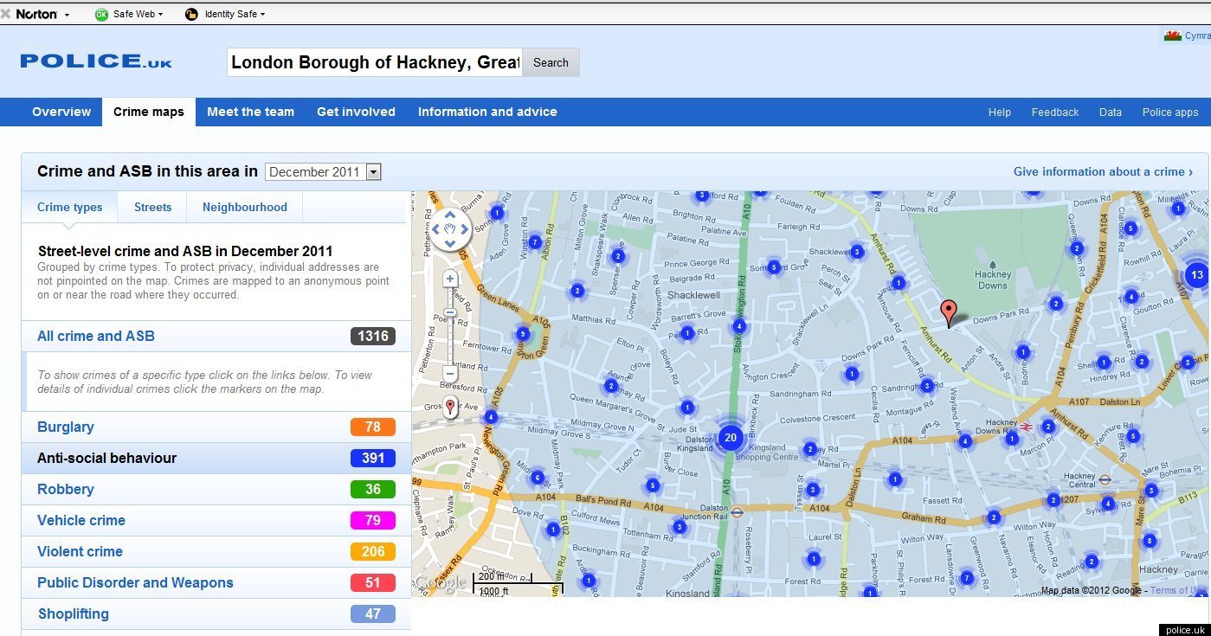The width and height of the screenshot is (1211, 636).
Task: Click the red pin icon below zoom control
Action: click(449, 407)
